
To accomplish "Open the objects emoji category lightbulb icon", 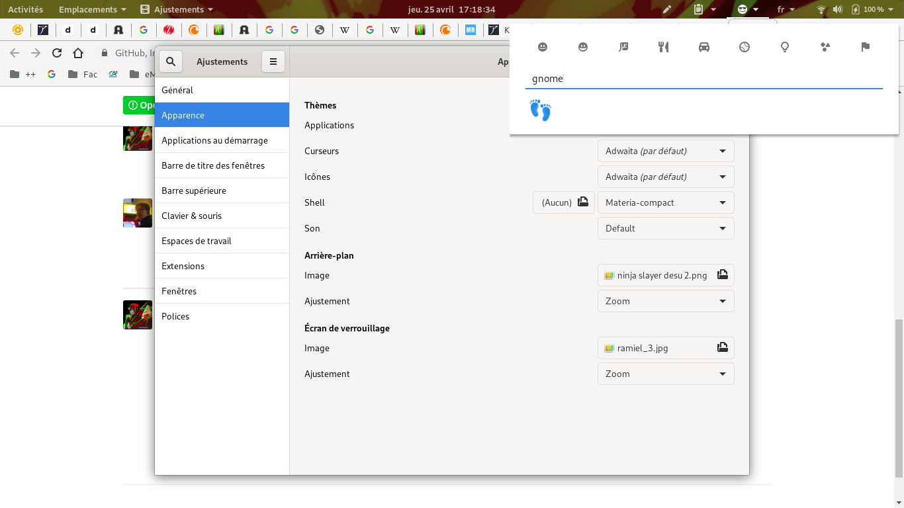I will [x=785, y=47].
